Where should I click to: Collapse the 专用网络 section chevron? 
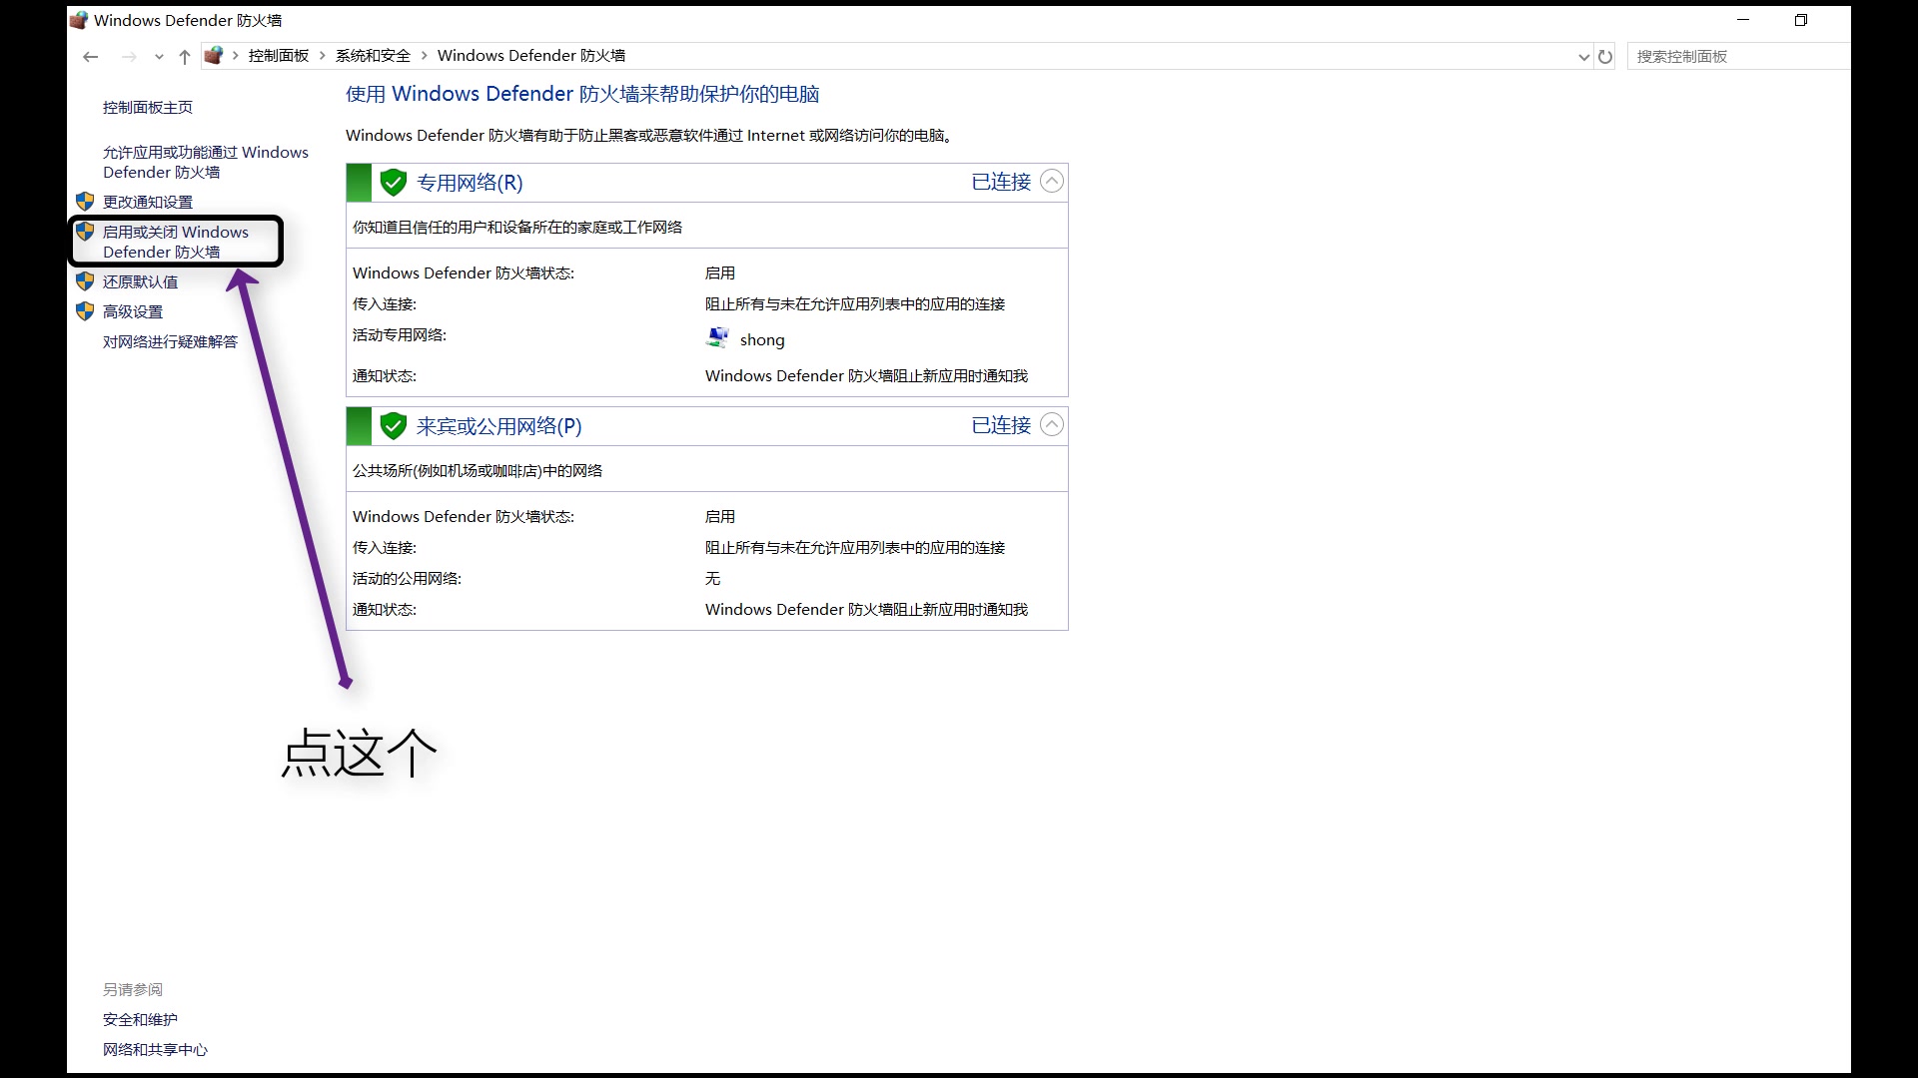click(1052, 182)
